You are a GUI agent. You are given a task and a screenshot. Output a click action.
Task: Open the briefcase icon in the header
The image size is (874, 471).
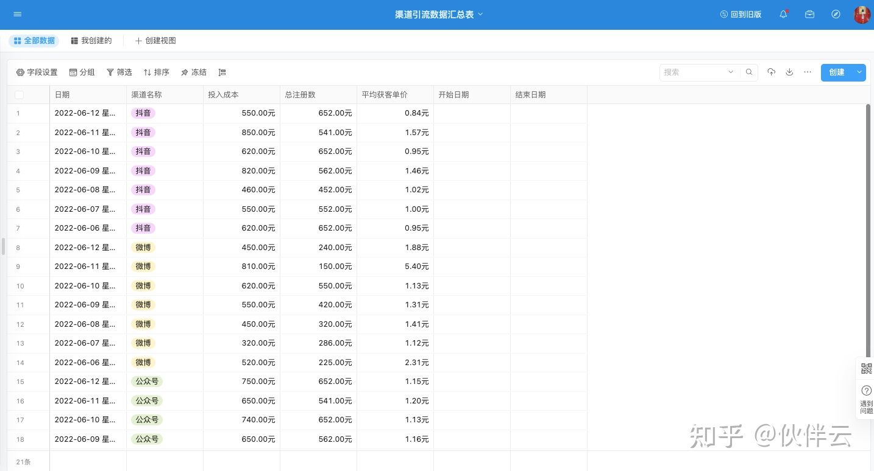click(x=810, y=14)
